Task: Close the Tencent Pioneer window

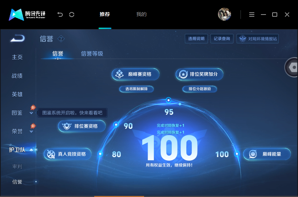Action: tap(287, 15)
